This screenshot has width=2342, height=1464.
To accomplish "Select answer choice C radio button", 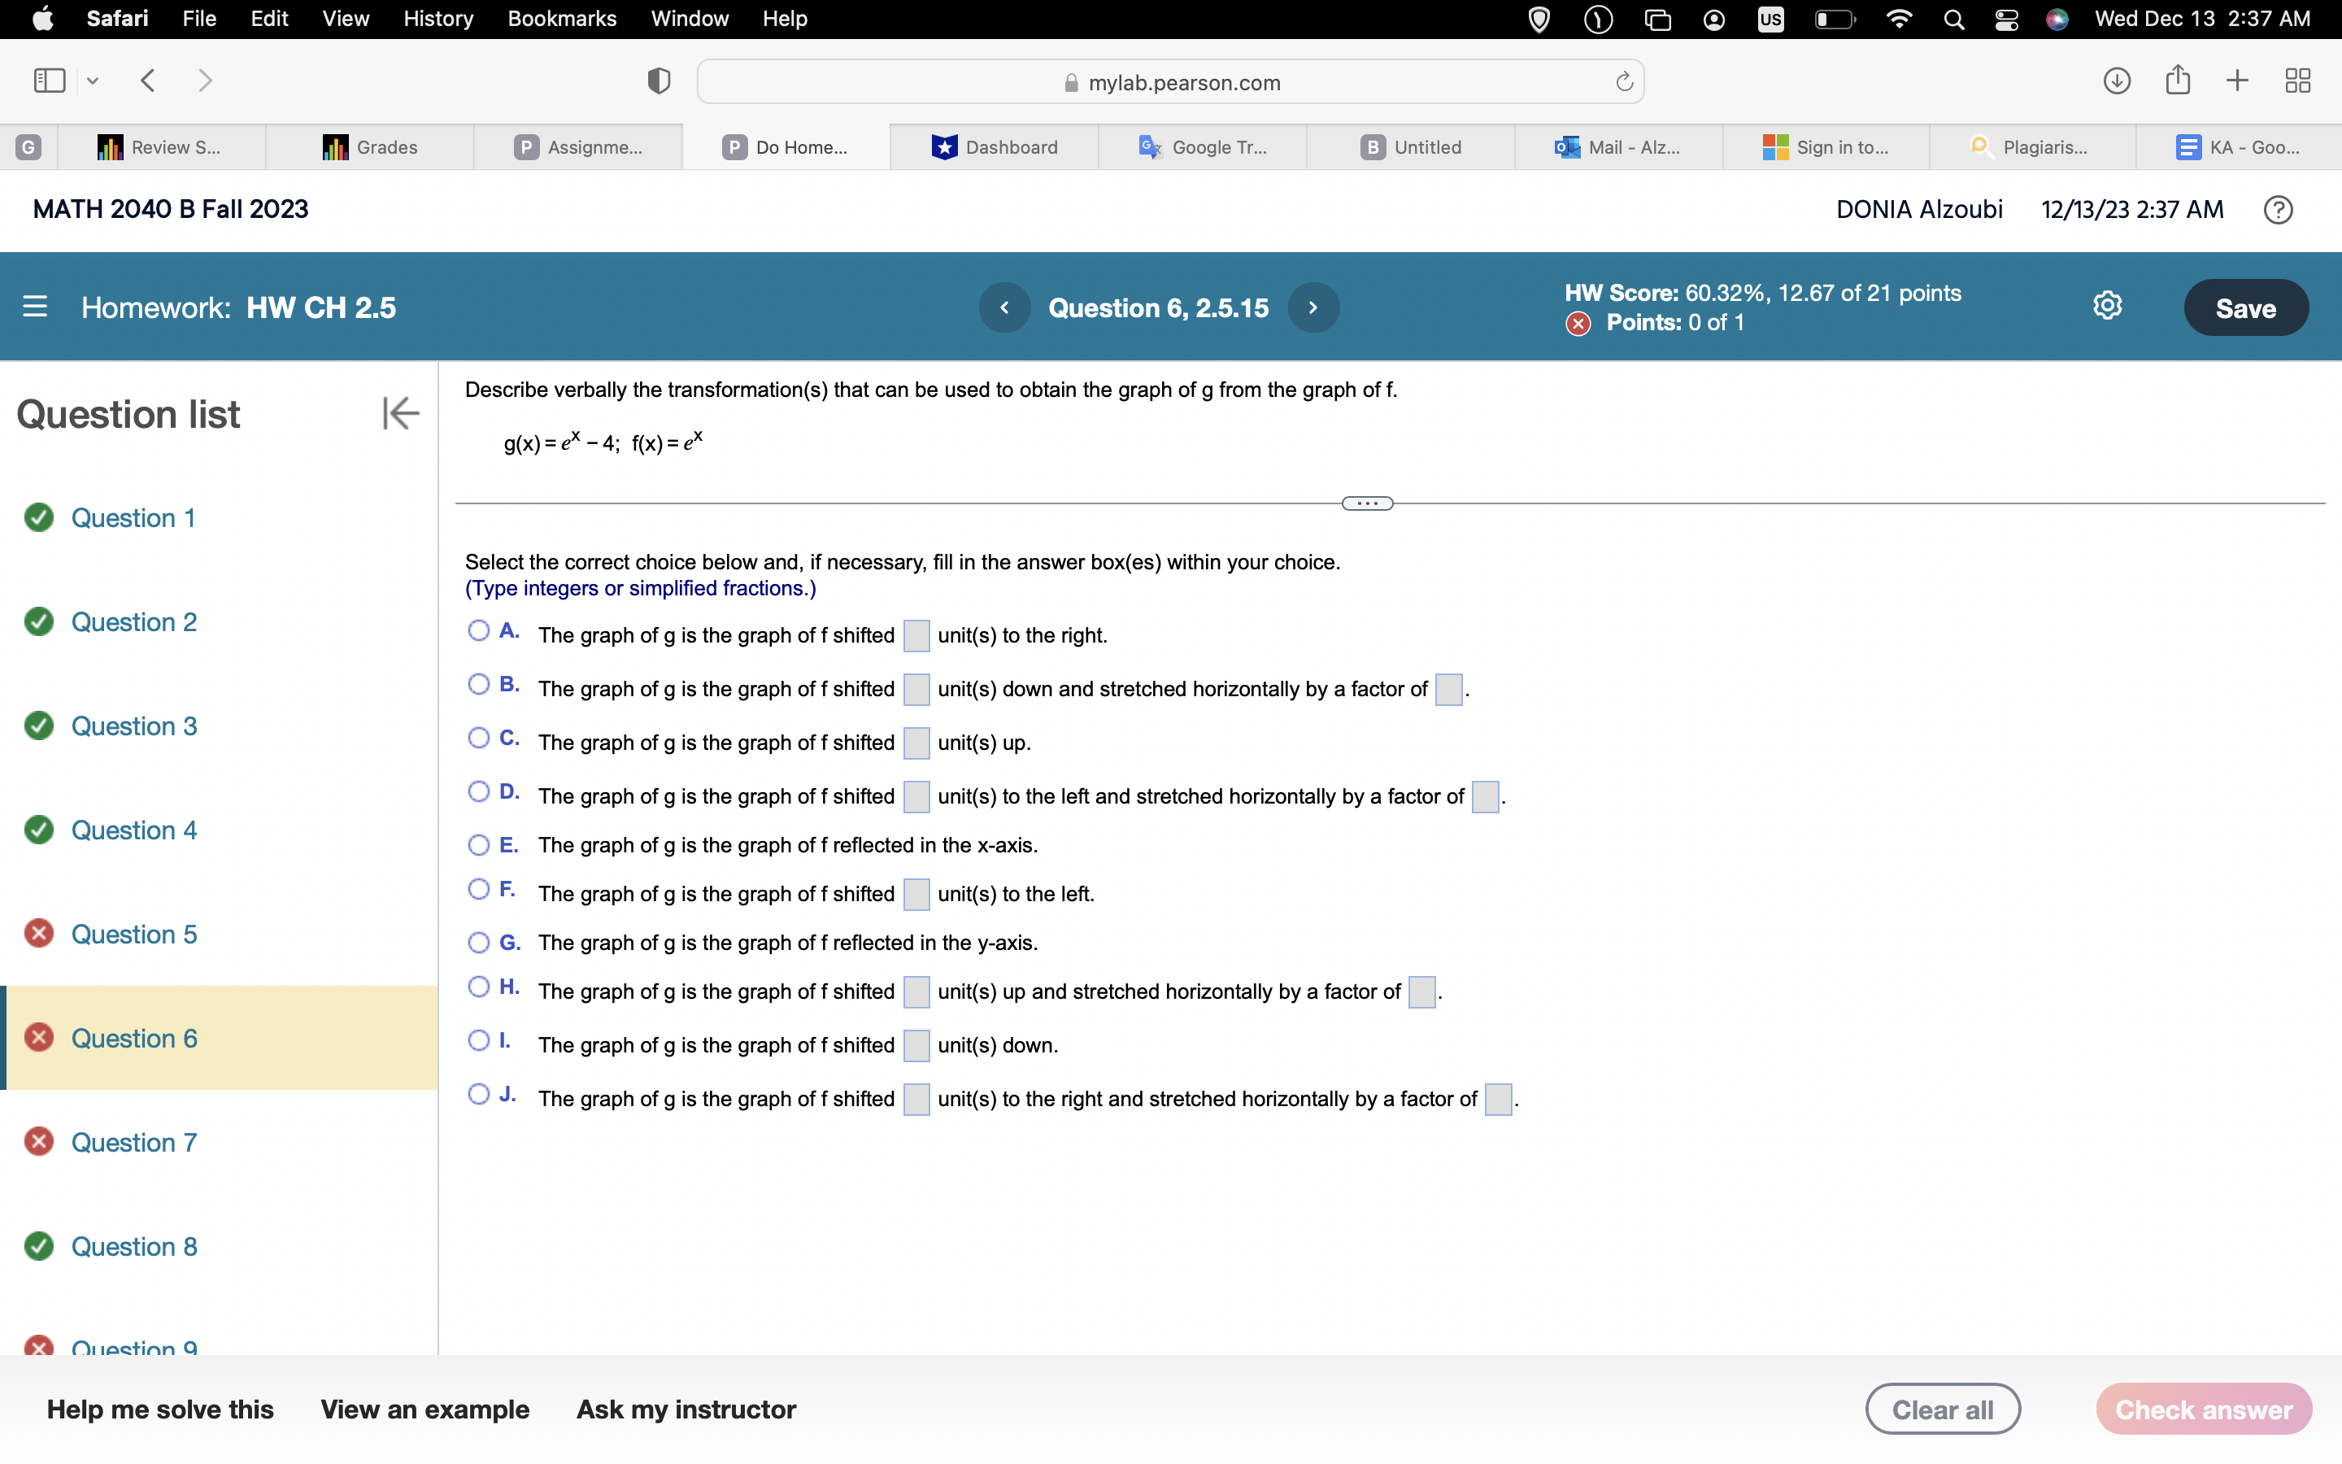I will [478, 739].
